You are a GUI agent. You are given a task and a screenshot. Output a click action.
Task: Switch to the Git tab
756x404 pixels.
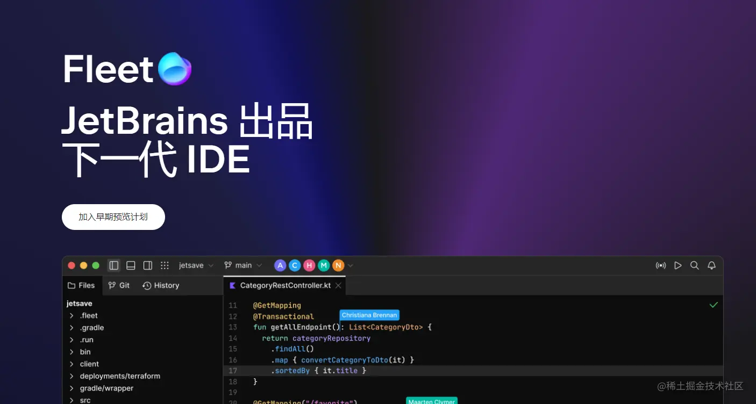[119, 285]
